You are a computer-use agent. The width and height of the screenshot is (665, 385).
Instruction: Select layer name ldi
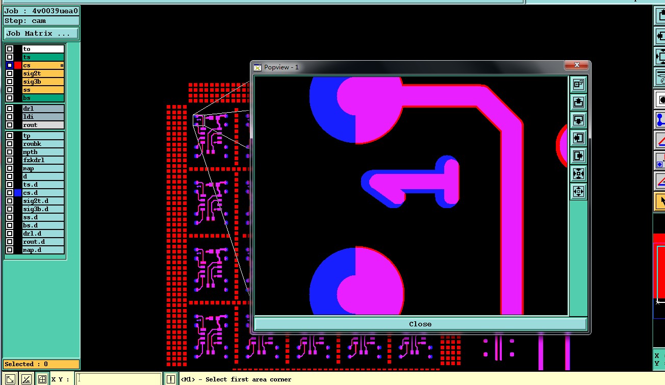pyautogui.click(x=43, y=117)
